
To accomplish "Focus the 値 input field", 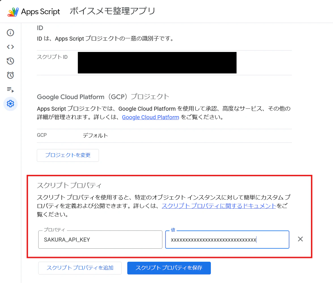I will pos(227,240).
